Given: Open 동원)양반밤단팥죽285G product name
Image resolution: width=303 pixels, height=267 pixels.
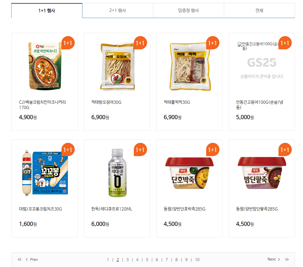Looking at the screenshot, I should pyautogui.click(x=257, y=209).
